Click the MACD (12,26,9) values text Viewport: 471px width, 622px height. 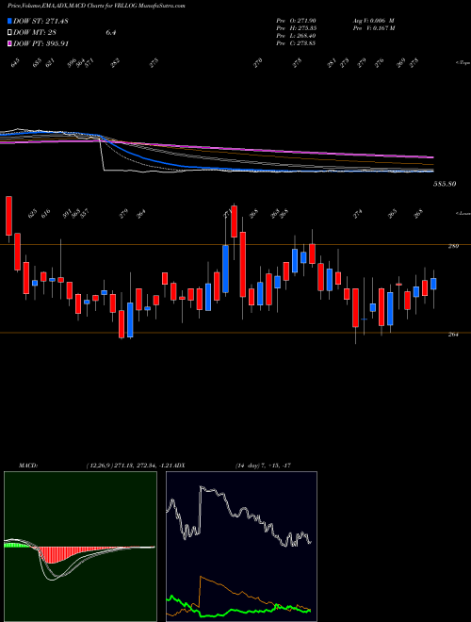[x=130, y=466]
